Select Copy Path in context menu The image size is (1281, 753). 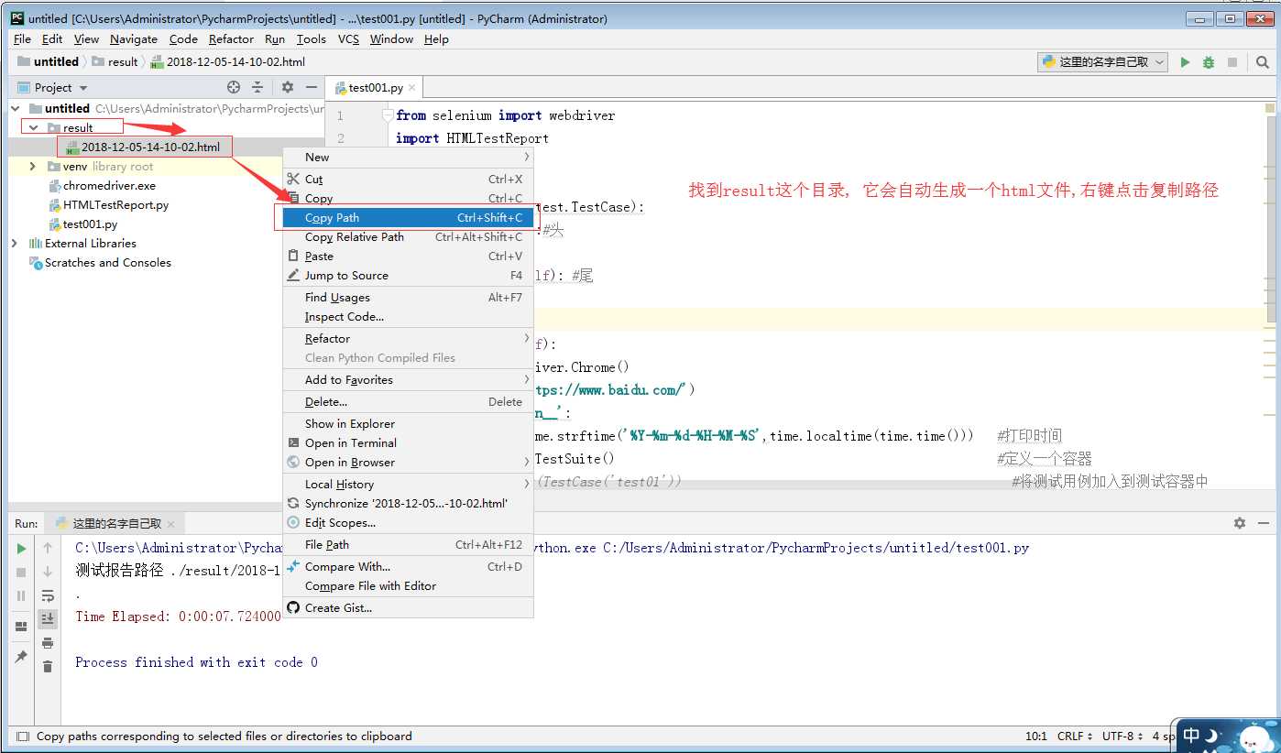(x=409, y=218)
